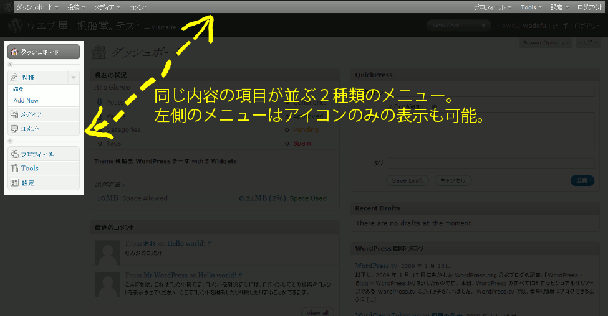The image size is (608, 316).
Task: Open the New Post dropdown in the header
Action: click(485, 26)
